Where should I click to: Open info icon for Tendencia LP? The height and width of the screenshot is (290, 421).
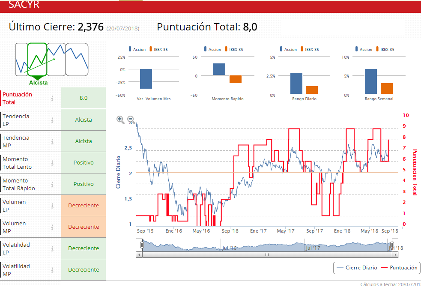52,120
